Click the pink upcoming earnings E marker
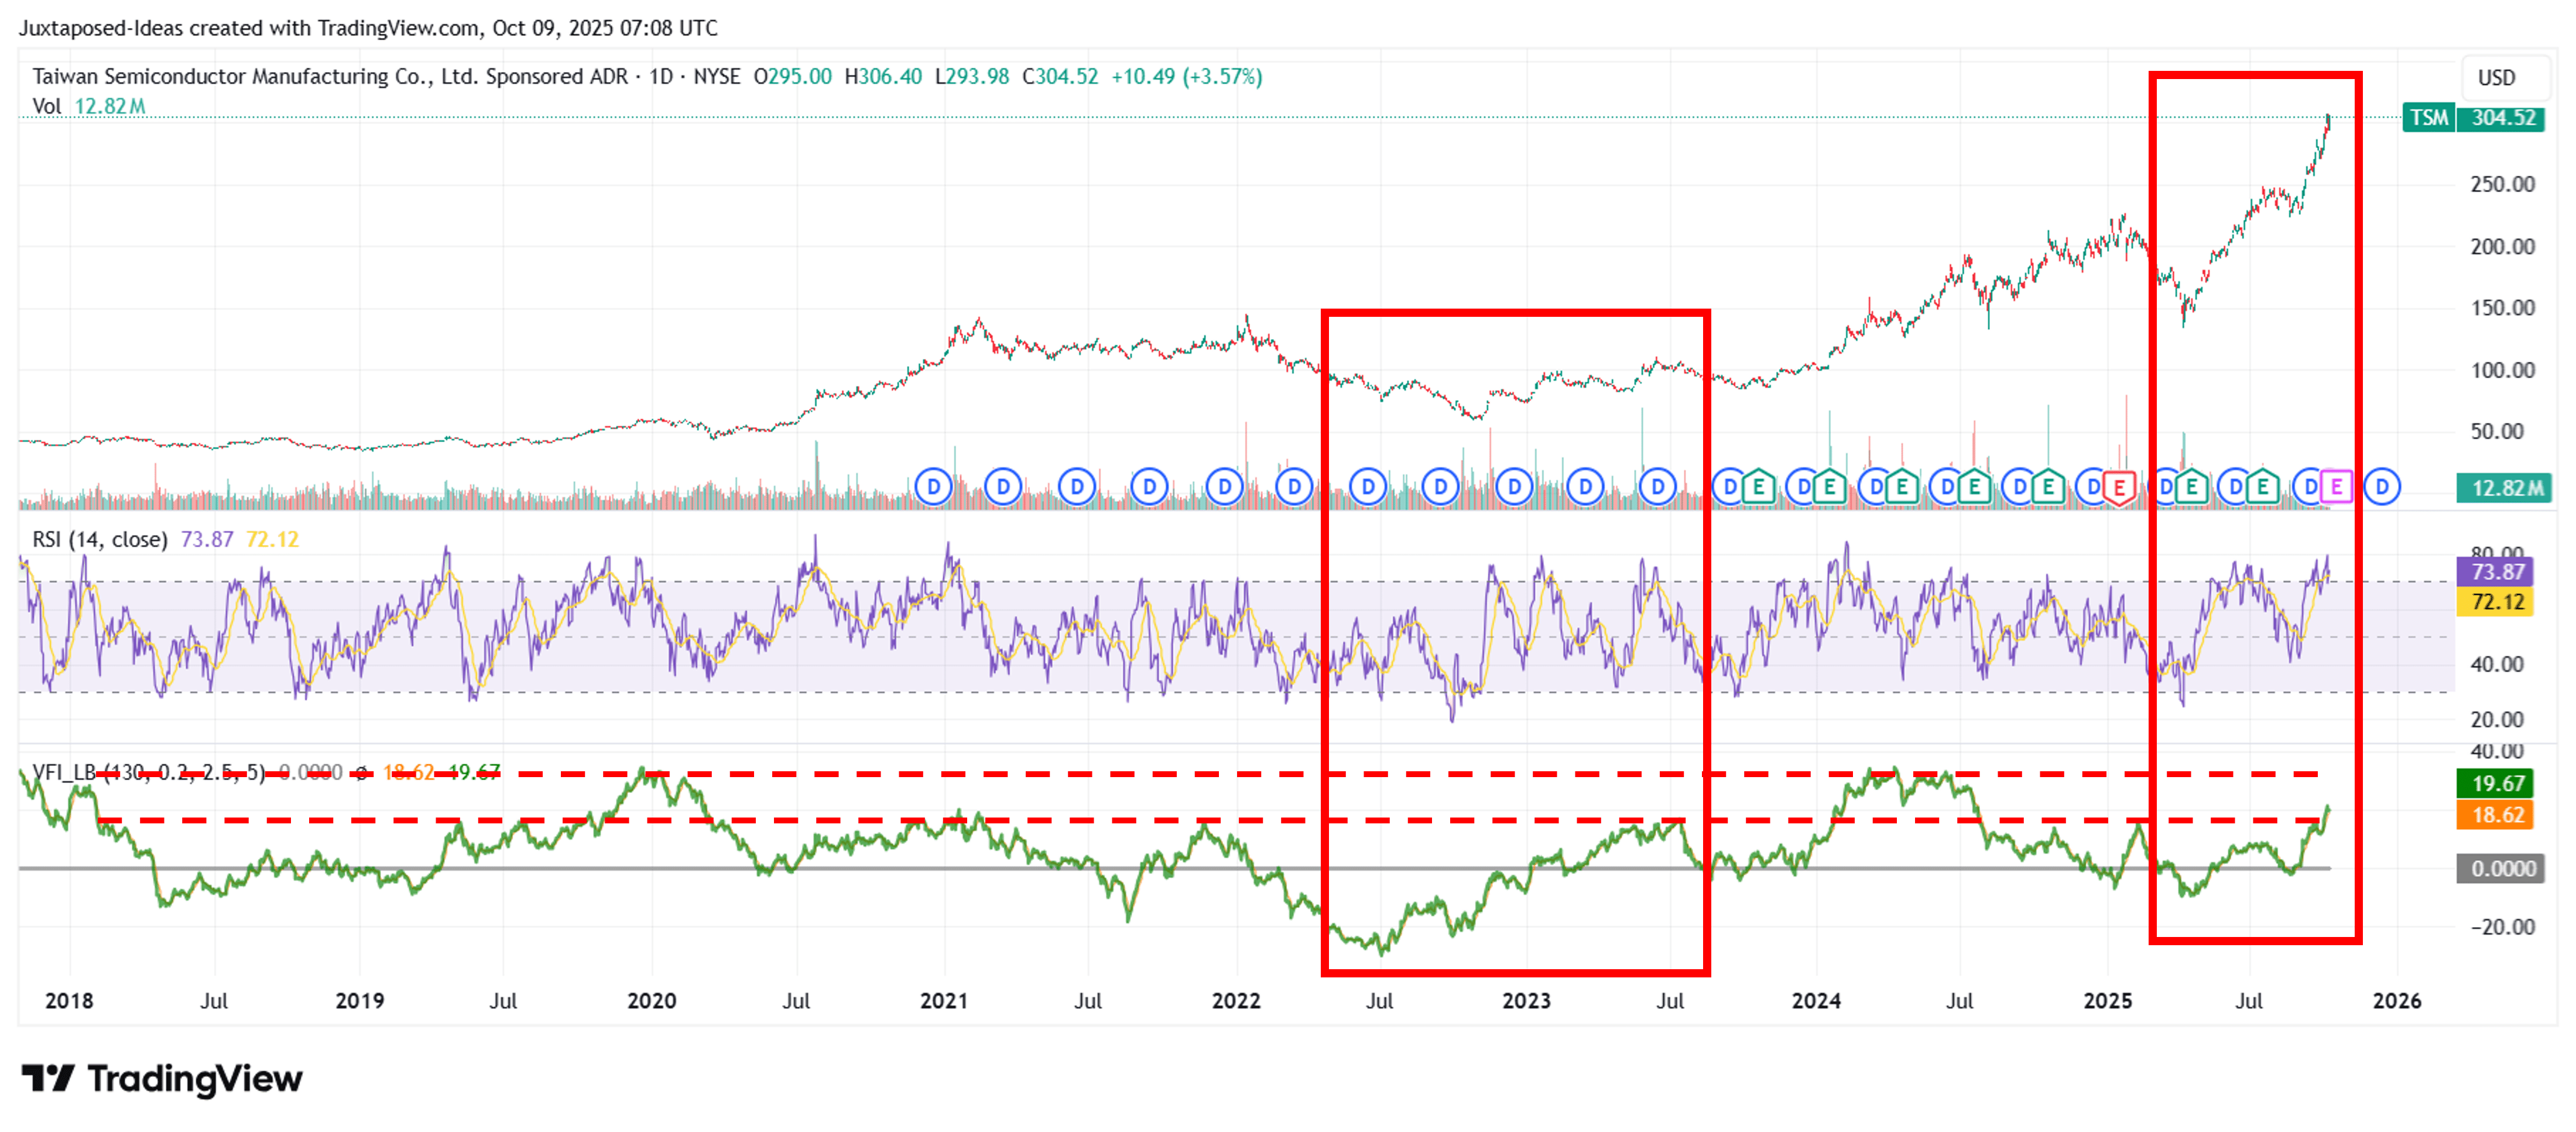Viewport: 2576px width, 1132px height. pos(2336,487)
